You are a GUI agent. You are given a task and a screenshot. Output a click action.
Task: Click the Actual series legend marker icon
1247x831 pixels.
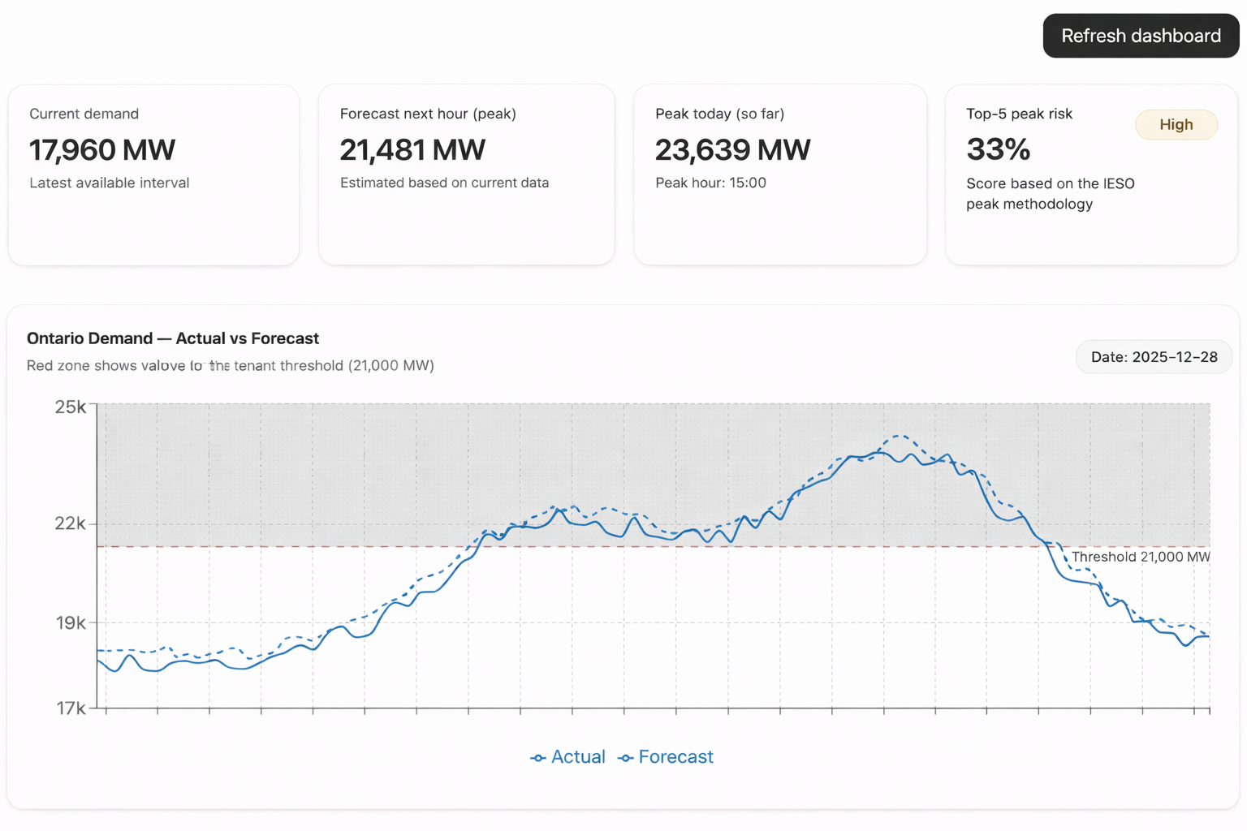click(x=538, y=756)
